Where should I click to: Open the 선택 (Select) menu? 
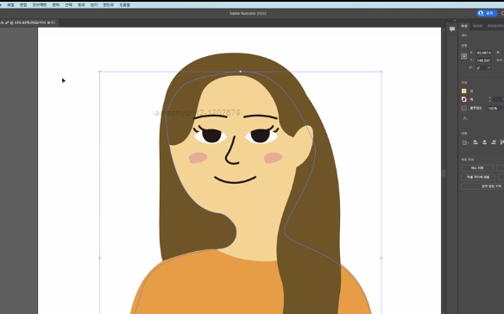click(x=68, y=5)
